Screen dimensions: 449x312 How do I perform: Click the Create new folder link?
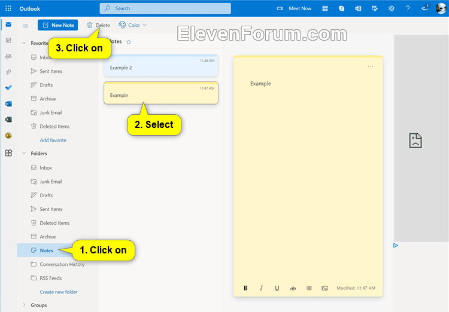59,292
